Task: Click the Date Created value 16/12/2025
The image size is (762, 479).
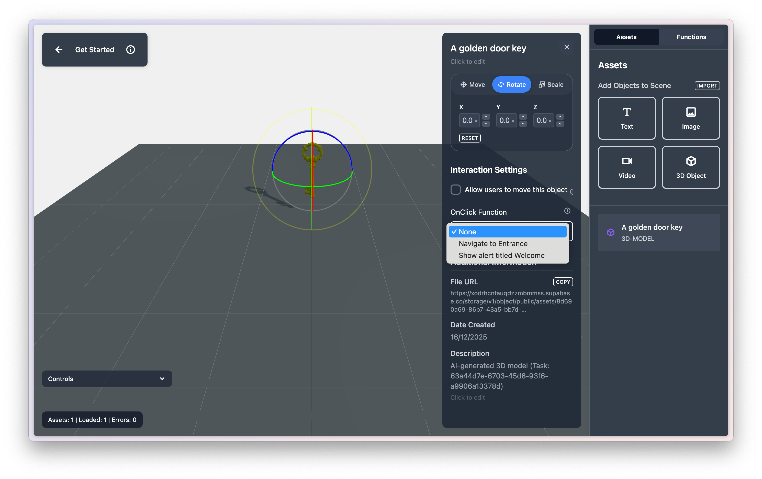Action: point(468,337)
